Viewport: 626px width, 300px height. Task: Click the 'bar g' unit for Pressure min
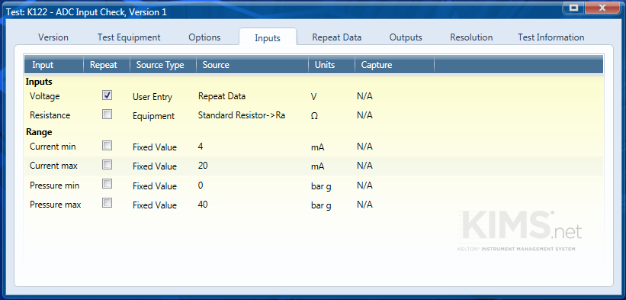coord(321,186)
